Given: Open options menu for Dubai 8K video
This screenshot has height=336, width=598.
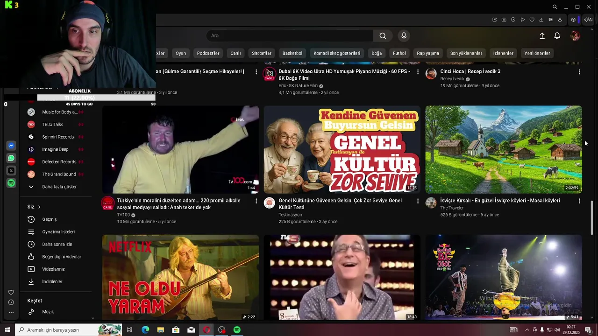Looking at the screenshot, I should pos(418,72).
